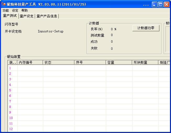Select device row 1
Viewport: 171px width, 133px height.
89,68
